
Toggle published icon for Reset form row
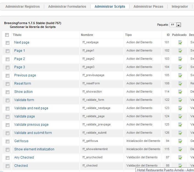(180, 84)
